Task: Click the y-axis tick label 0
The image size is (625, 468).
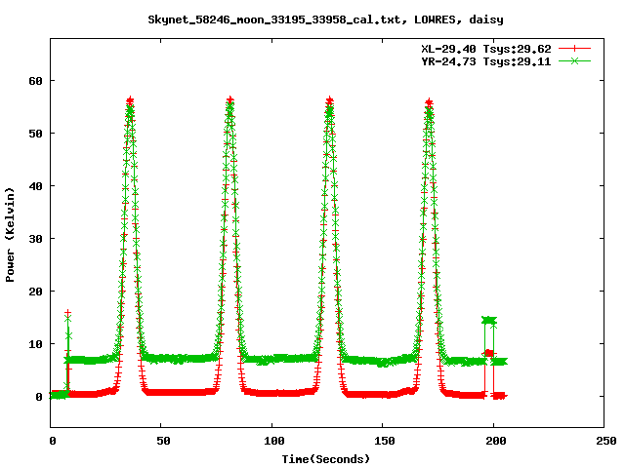Action: pyautogui.click(x=39, y=397)
